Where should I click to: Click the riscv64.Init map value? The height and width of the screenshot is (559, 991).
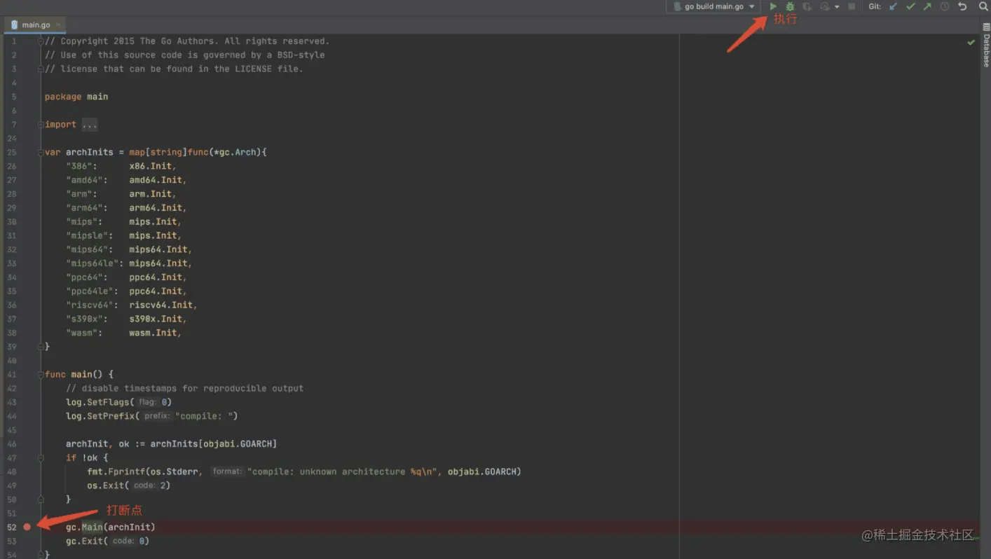(x=160, y=305)
